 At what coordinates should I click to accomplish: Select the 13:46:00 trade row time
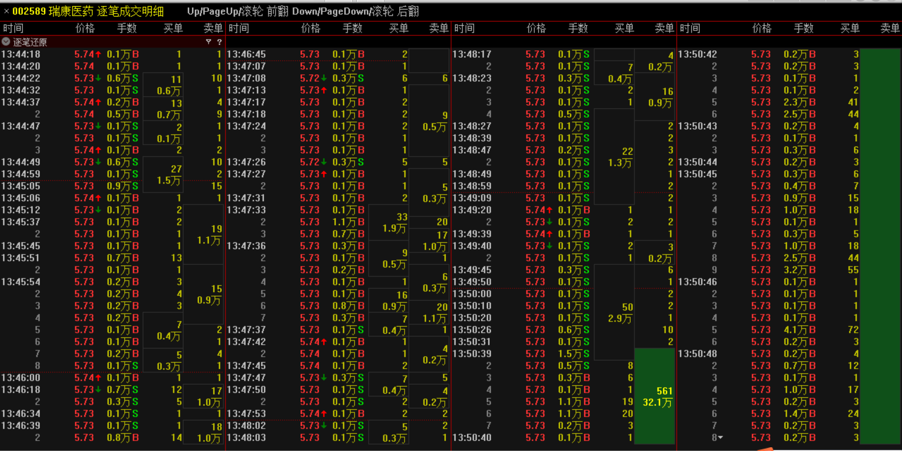point(21,378)
